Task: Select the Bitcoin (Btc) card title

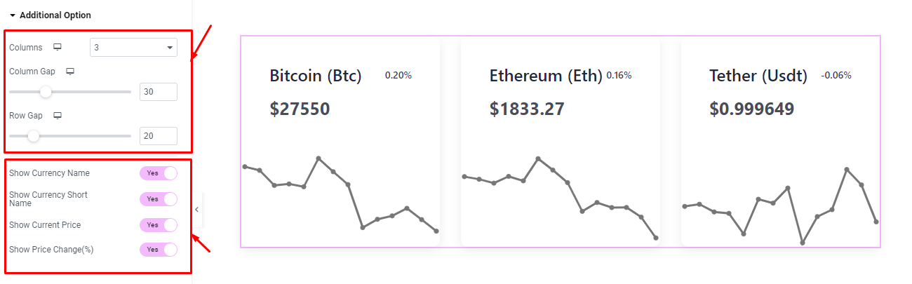Action: pyautogui.click(x=316, y=76)
